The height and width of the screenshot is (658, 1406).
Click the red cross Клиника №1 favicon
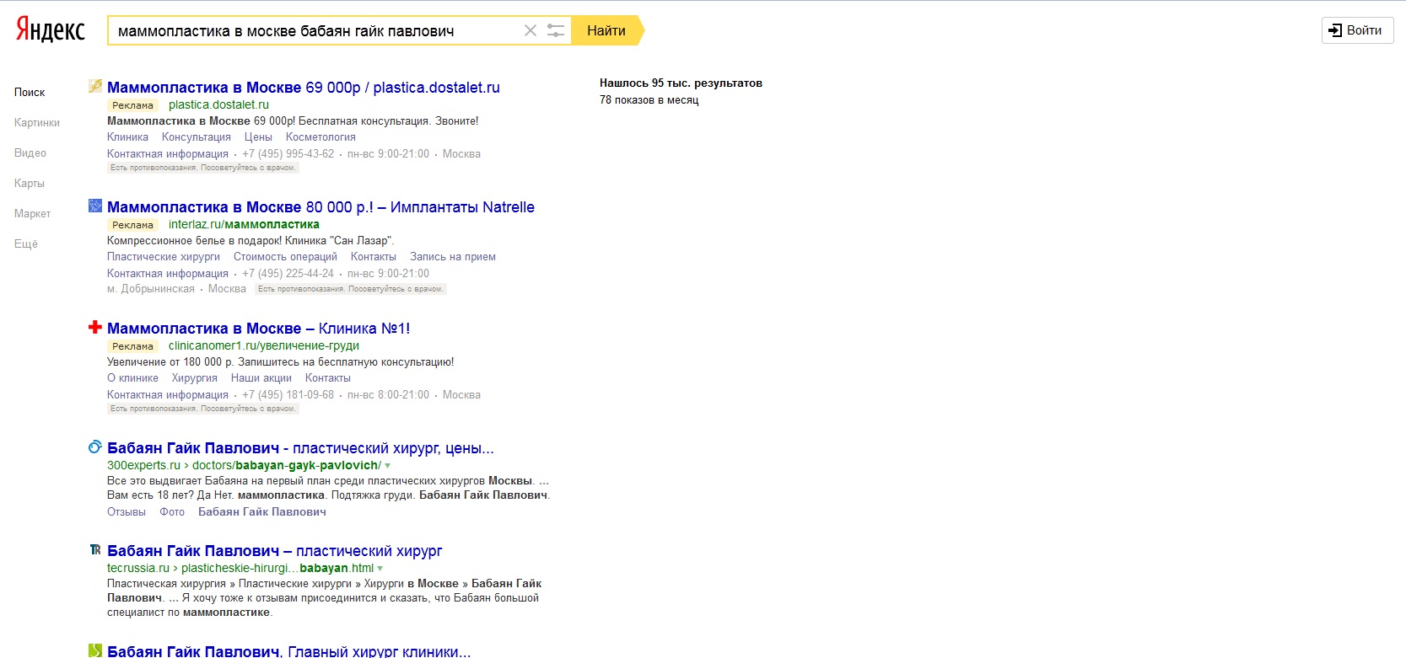(95, 327)
